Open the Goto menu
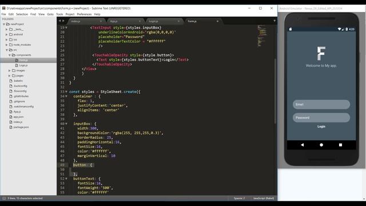Image resolution: width=366 pixels, height=206 pixels. click(50, 14)
